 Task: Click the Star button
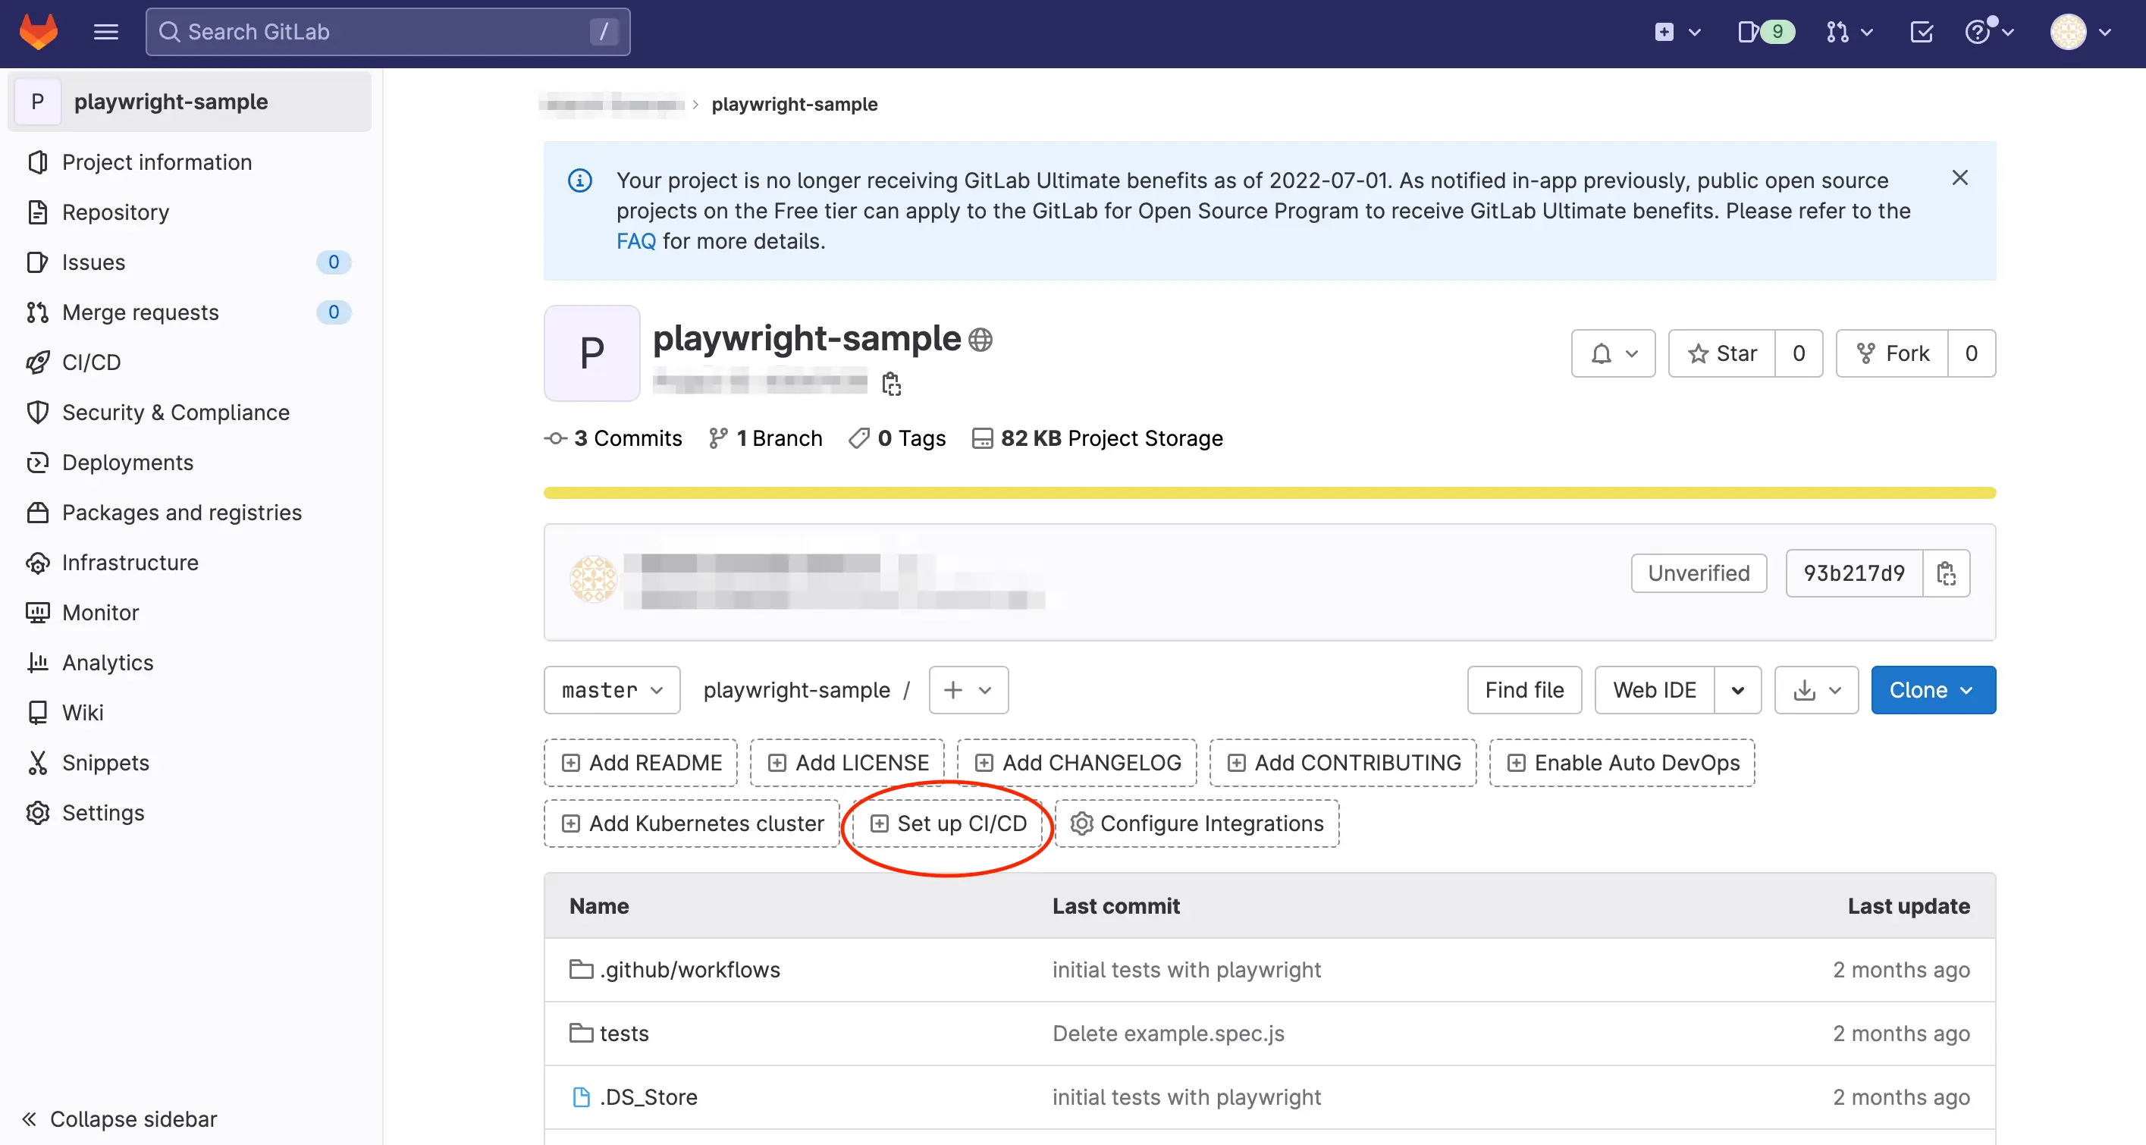click(1722, 353)
